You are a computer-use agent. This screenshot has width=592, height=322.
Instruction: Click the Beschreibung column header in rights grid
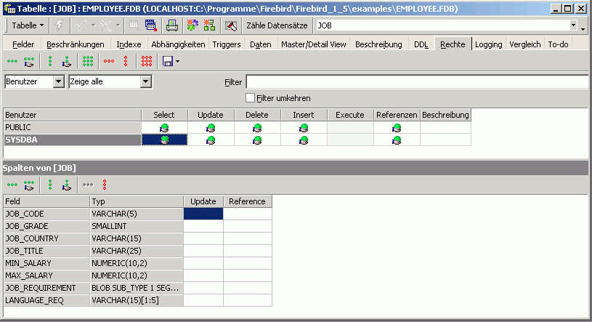(445, 115)
